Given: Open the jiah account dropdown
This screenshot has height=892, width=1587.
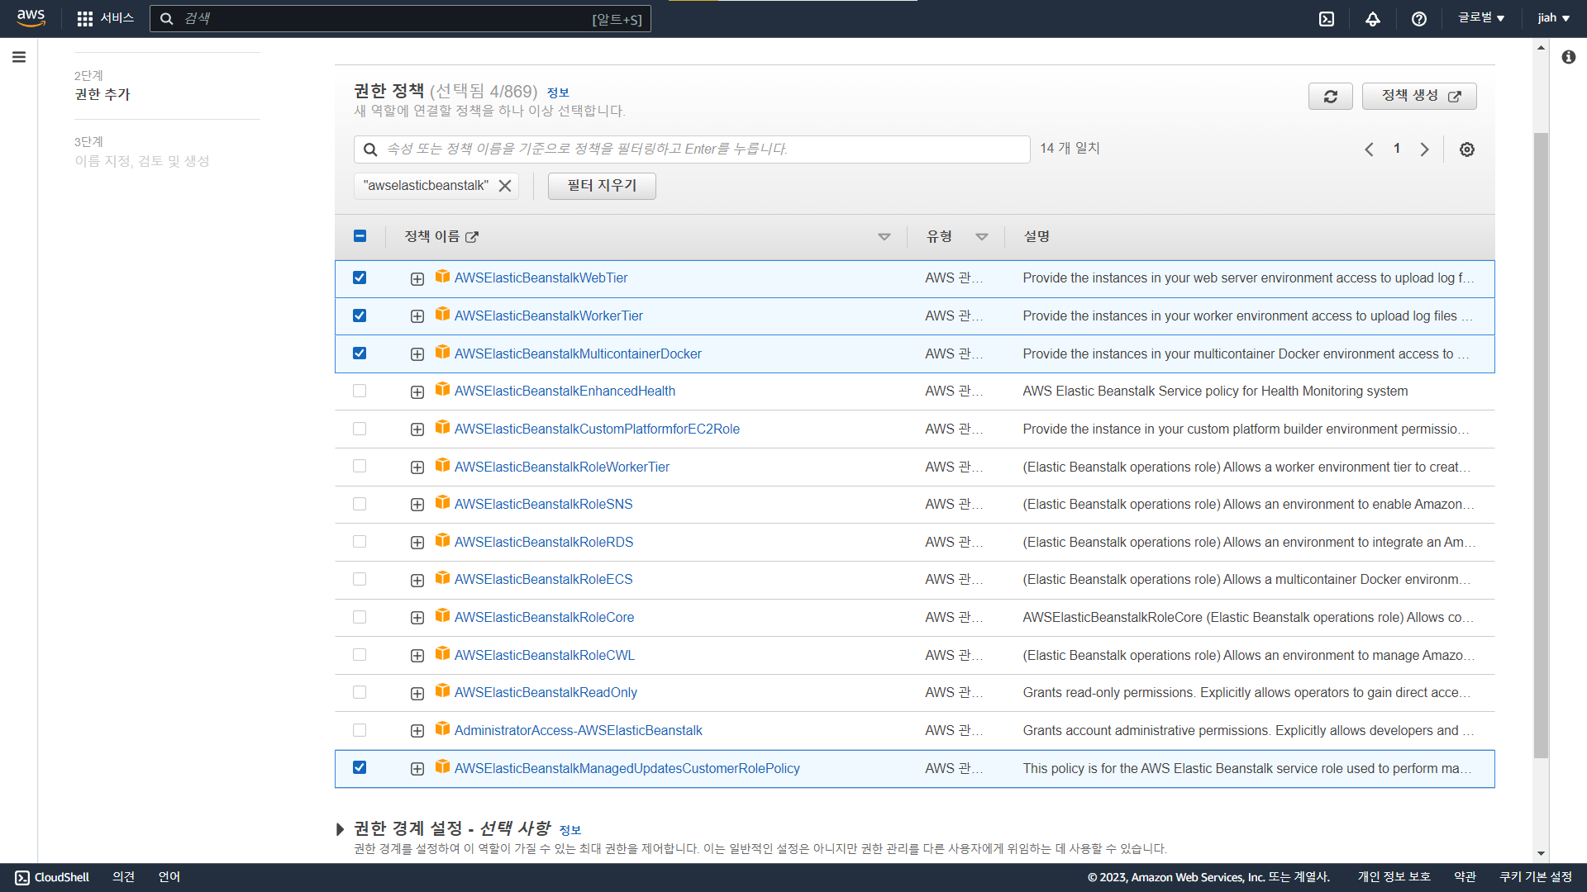Looking at the screenshot, I should (1554, 18).
